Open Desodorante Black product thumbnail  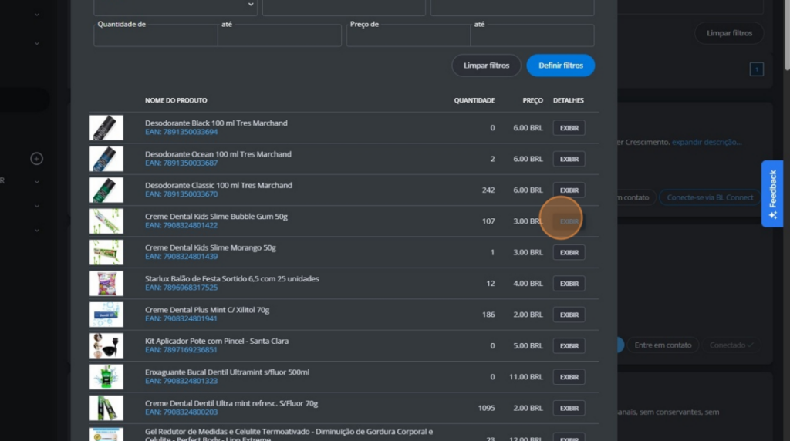click(106, 128)
